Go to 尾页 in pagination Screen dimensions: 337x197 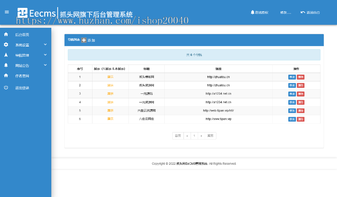click(x=210, y=136)
